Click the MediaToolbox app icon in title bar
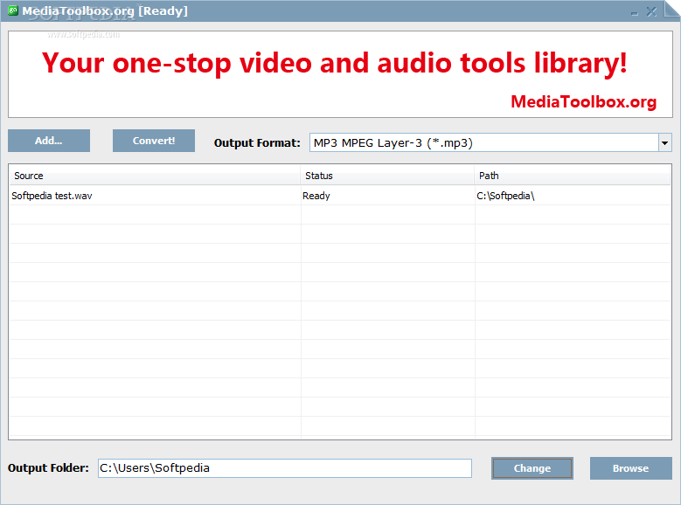Viewport: 681px width, 505px height. (13, 10)
